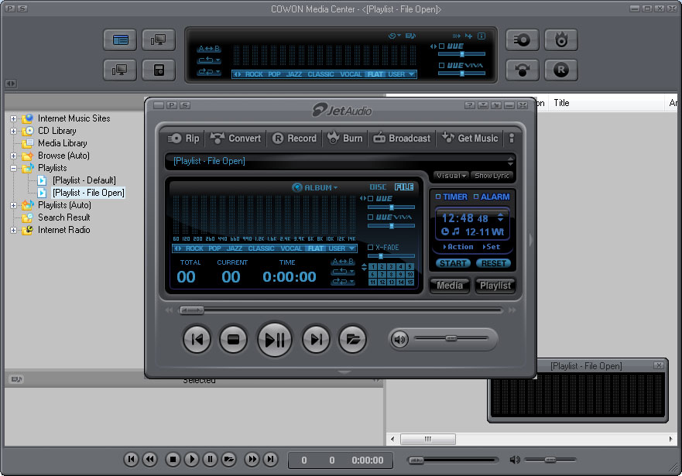Expand the Internet Radio tree node
This screenshot has height=476, width=682.
pos(13,230)
